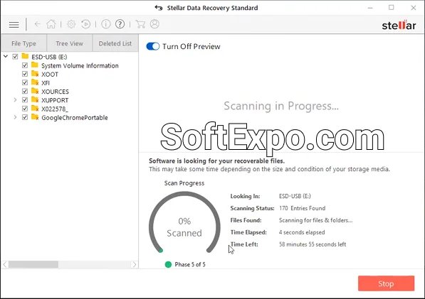This screenshot has width=425, height=299.
Task: Collapse the ESD-USB (E:) tree node
Action: point(6,57)
